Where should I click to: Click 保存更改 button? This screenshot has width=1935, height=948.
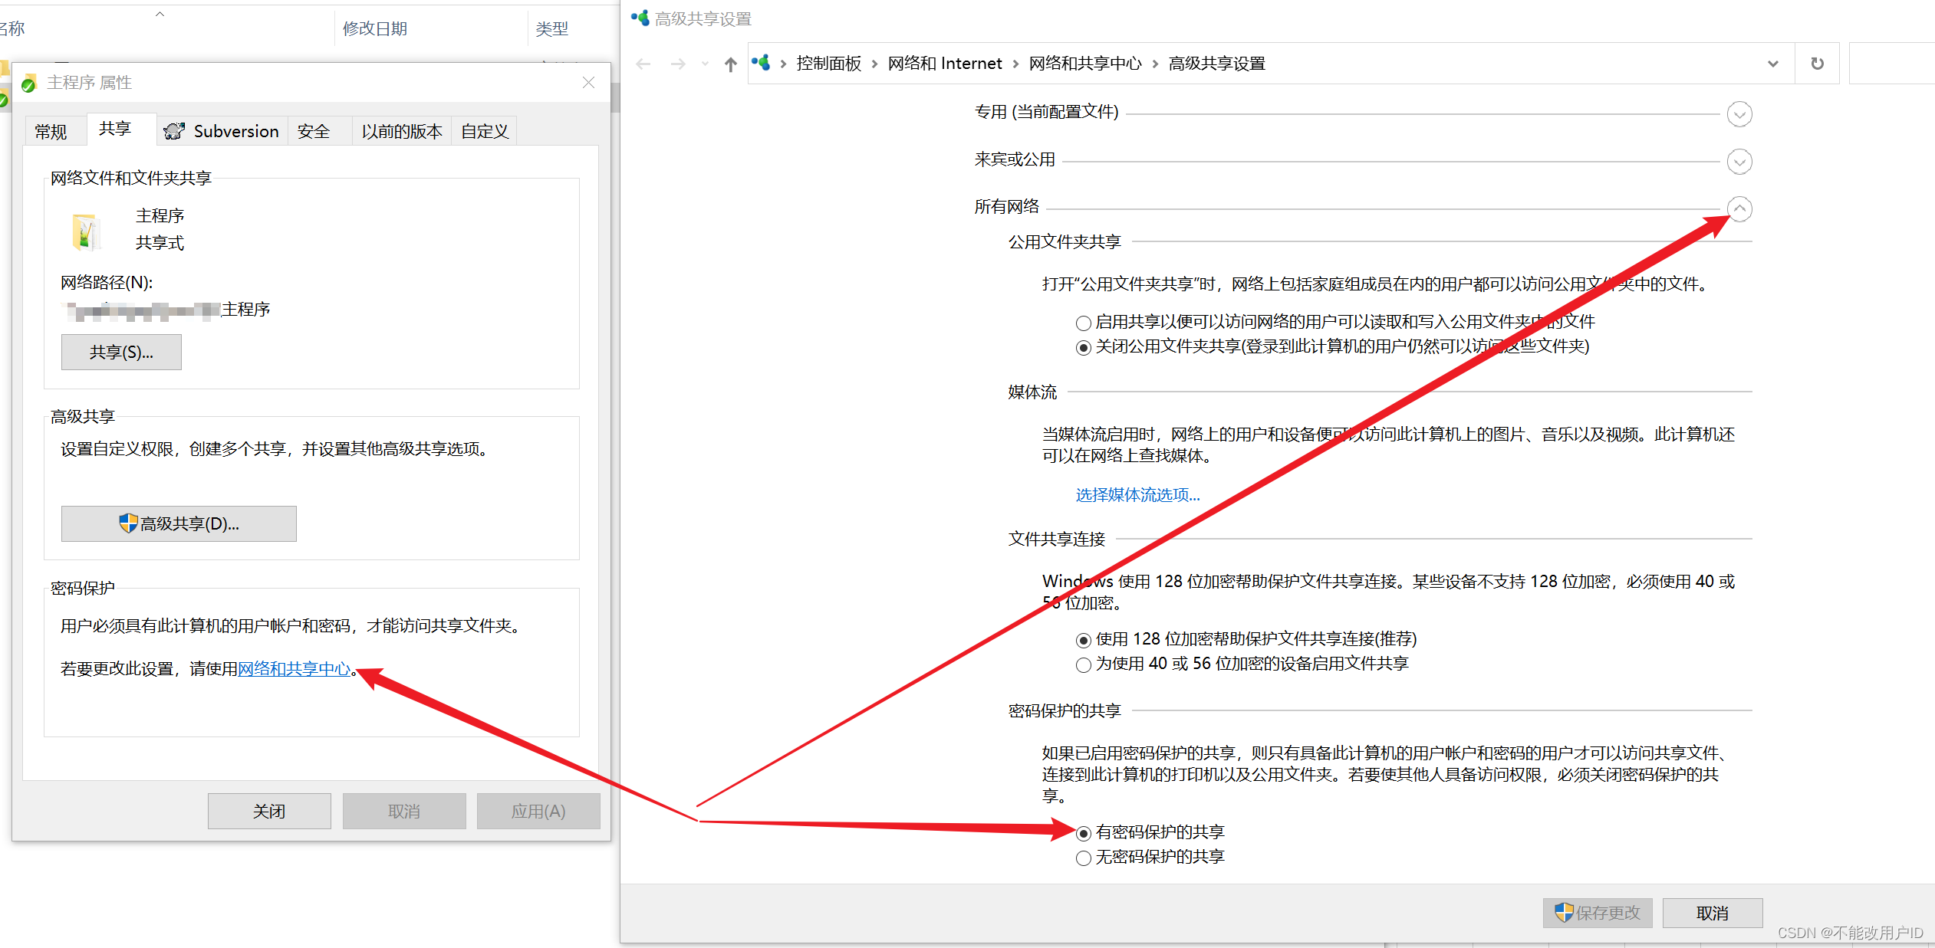(x=1598, y=913)
